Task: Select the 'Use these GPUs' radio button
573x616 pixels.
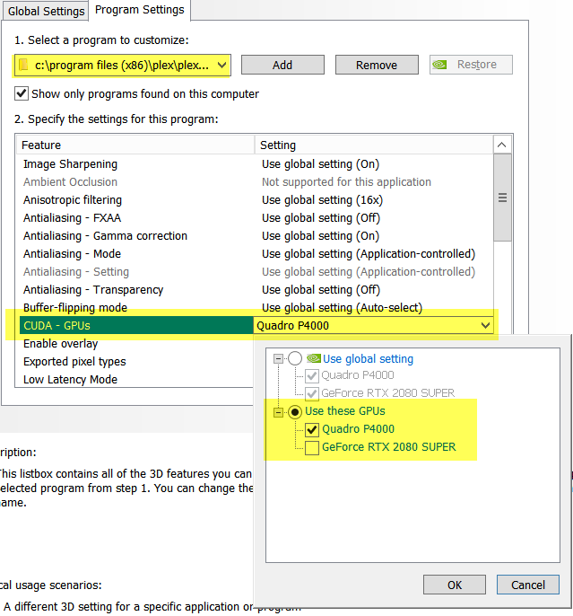Action: click(x=295, y=411)
